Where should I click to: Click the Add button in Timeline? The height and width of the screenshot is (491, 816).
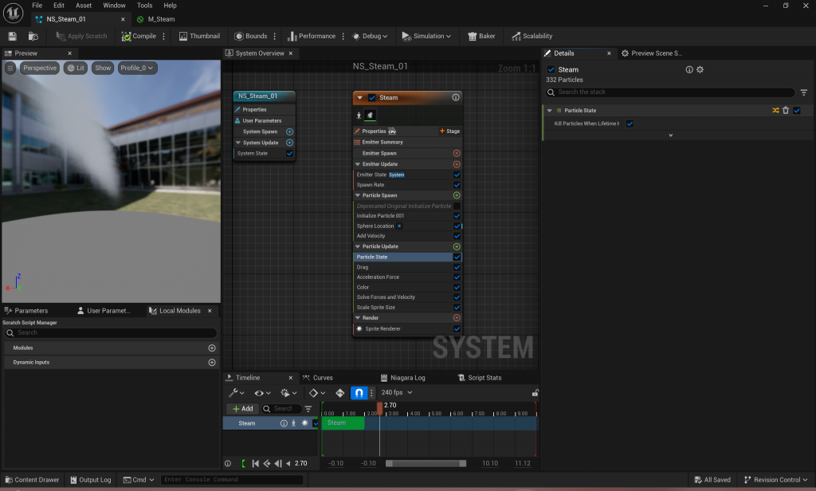(x=243, y=409)
